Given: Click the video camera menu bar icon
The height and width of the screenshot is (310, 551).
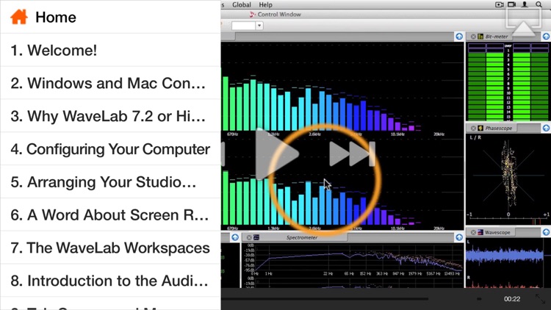Looking at the screenshot, I should [511, 4].
